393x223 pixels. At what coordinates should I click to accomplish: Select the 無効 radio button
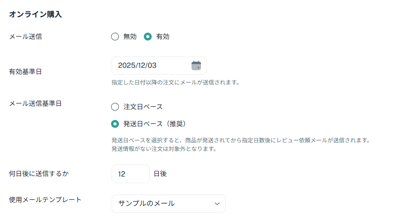tap(115, 37)
